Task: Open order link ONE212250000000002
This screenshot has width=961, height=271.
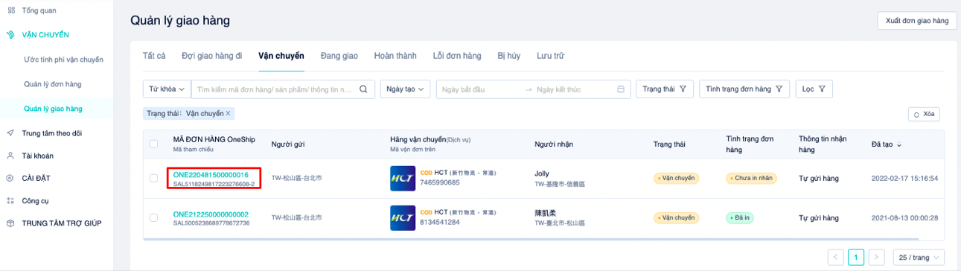Action: click(211, 214)
